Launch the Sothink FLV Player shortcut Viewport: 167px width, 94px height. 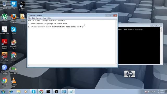14,44
